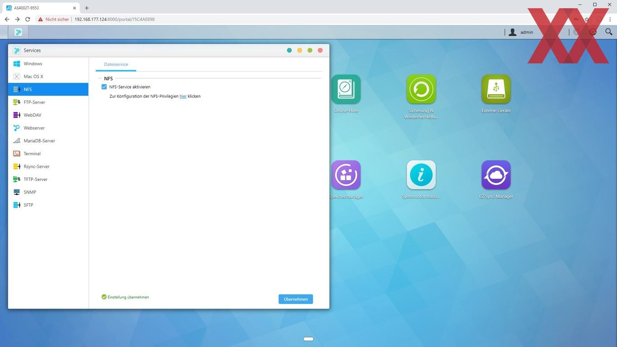Open the FTP-Server settings

click(x=48, y=102)
